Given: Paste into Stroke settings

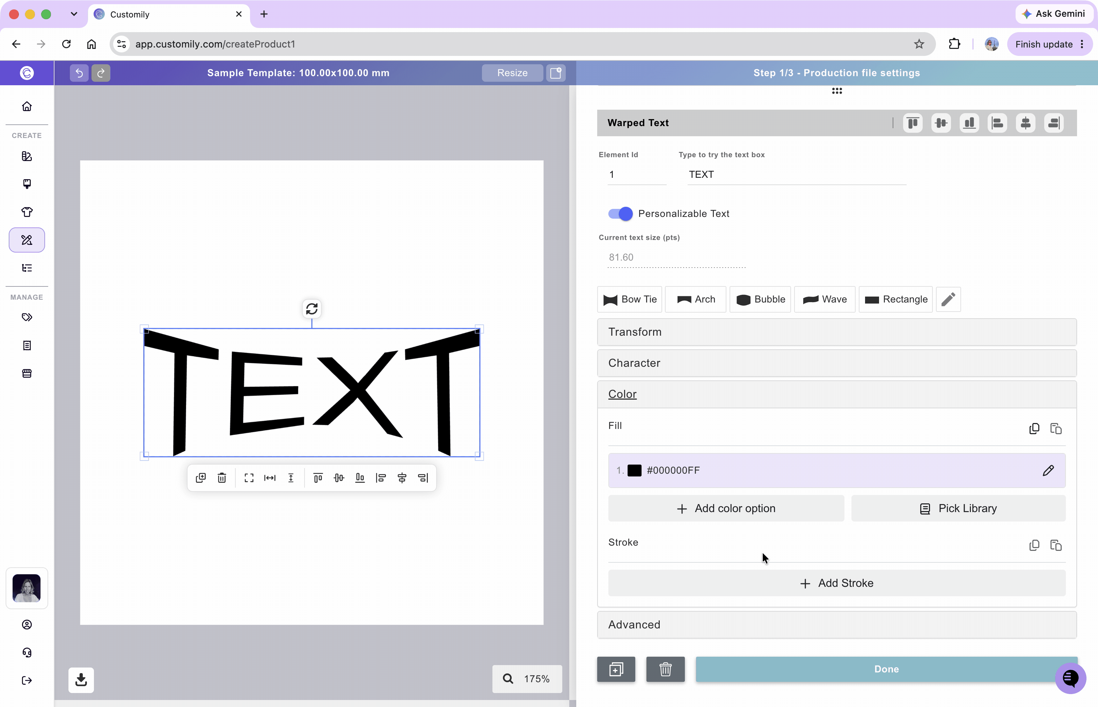Looking at the screenshot, I should pyautogui.click(x=1056, y=545).
